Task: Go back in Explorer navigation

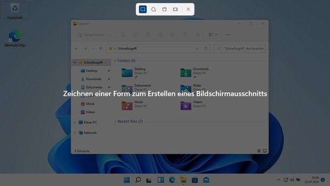Action: [76, 48]
